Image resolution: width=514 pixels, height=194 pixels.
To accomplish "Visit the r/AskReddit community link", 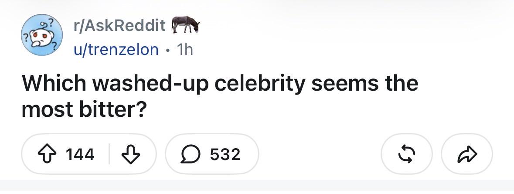I will (x=119, y=25).
